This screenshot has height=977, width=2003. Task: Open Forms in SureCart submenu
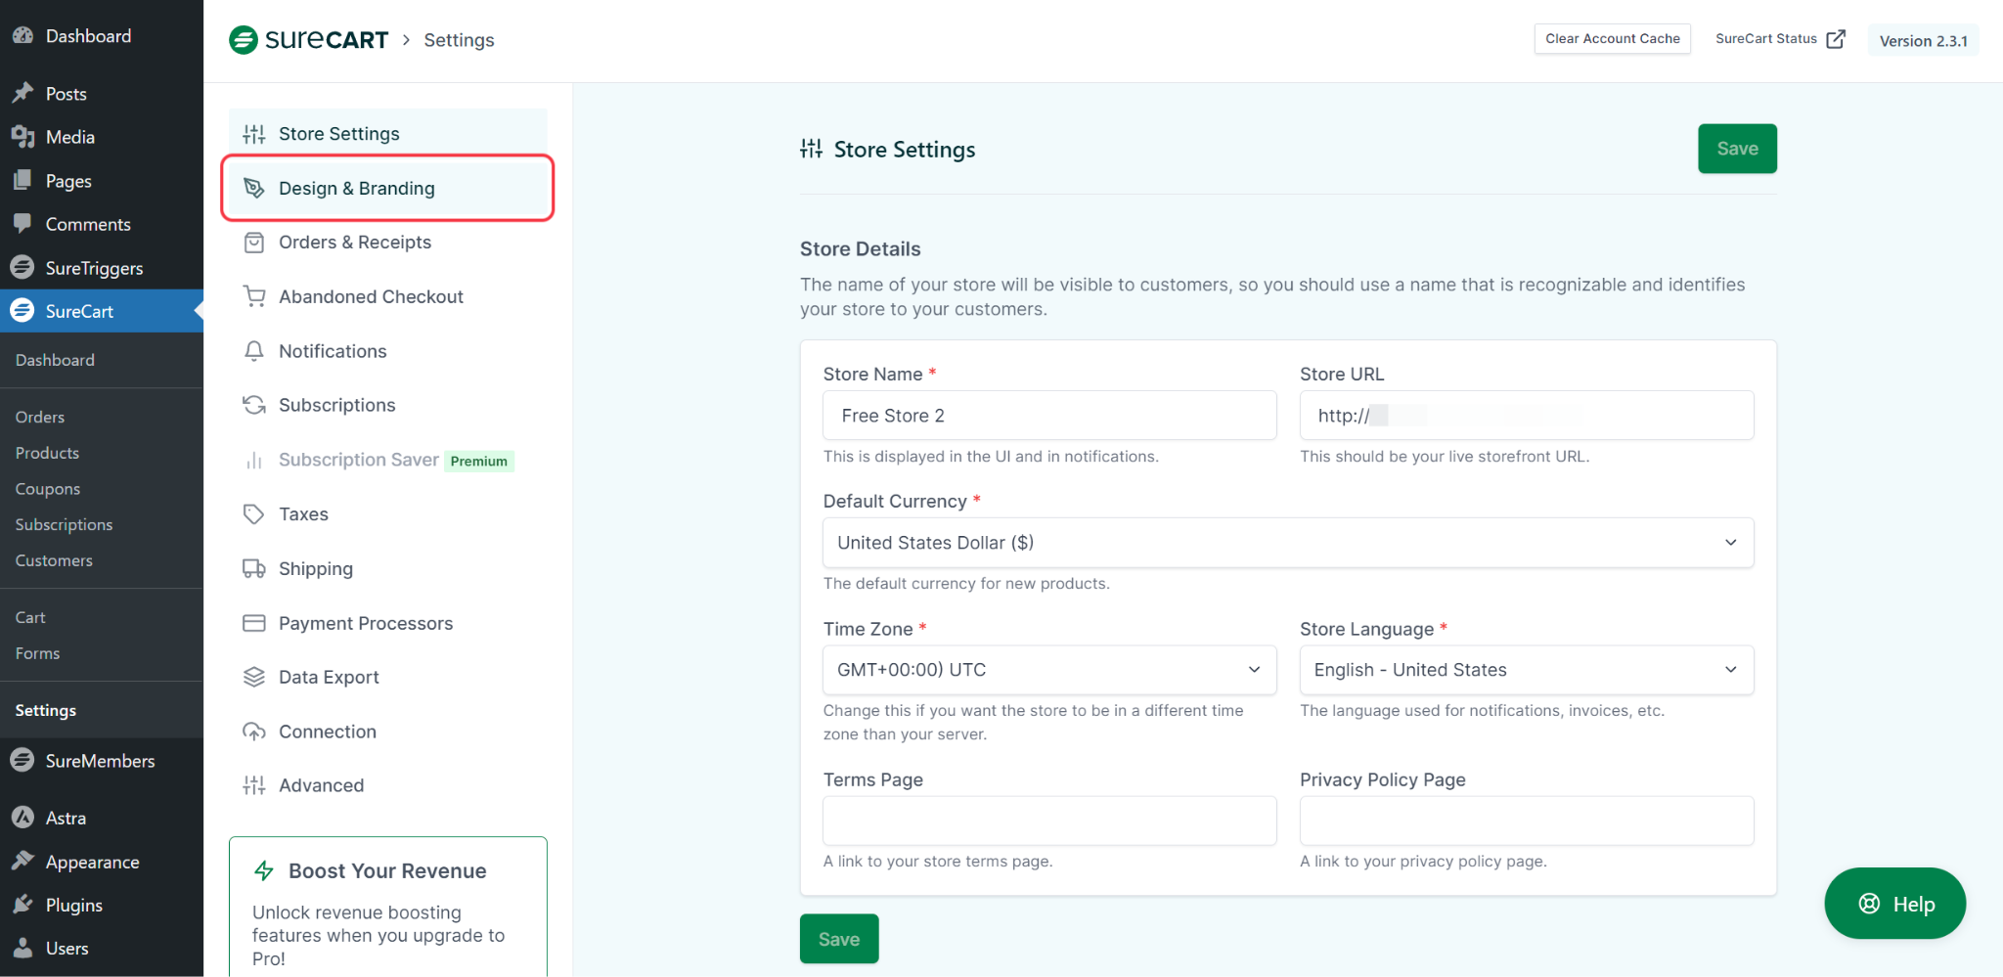pos(37,653)
